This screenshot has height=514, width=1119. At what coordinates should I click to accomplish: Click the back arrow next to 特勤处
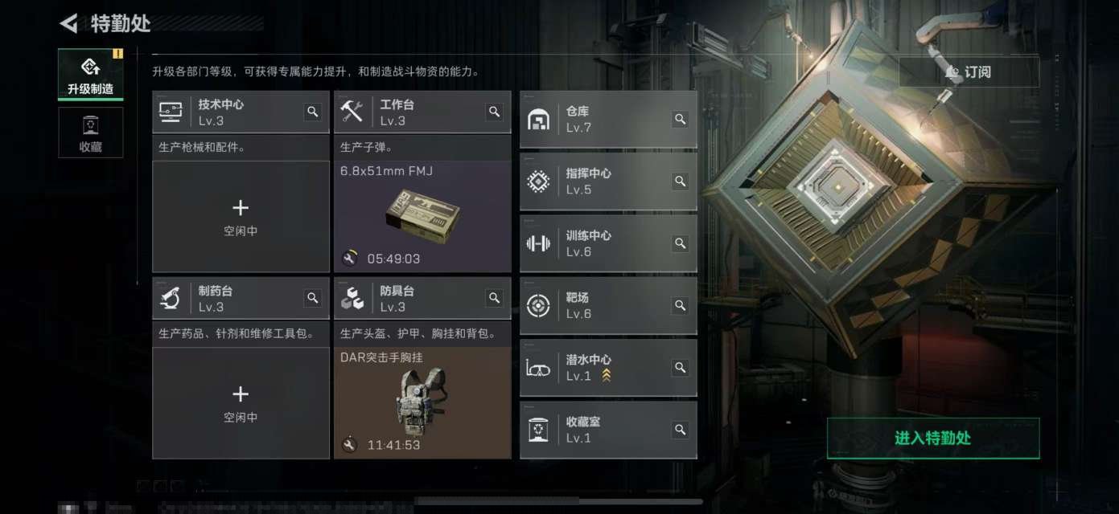pyautogui.click(x=68, y=23)
